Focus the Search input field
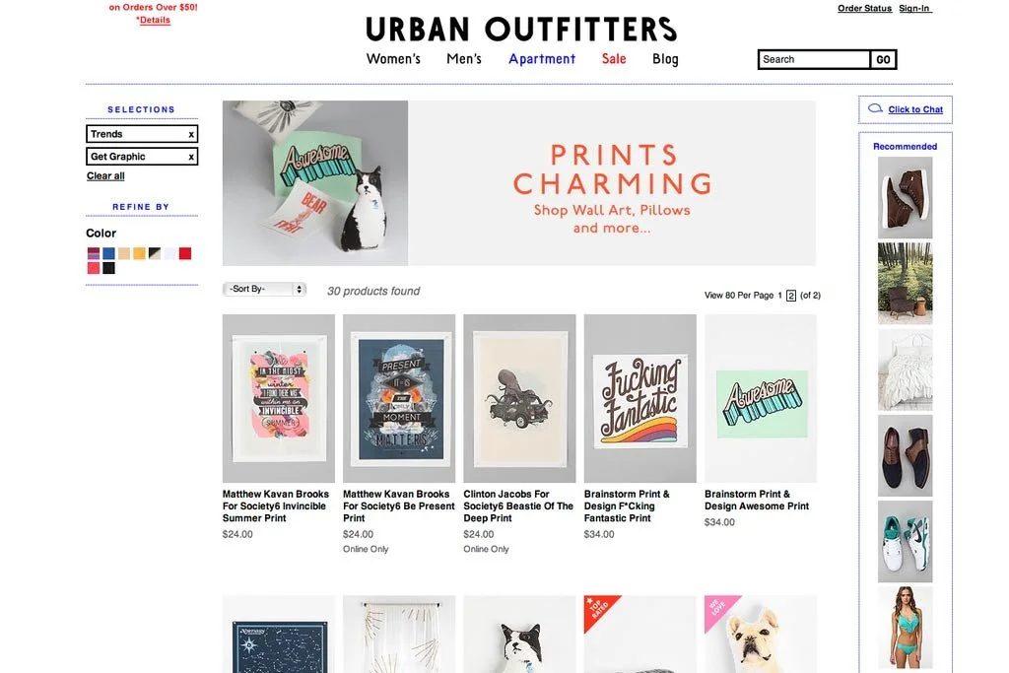 coord(815,60)
